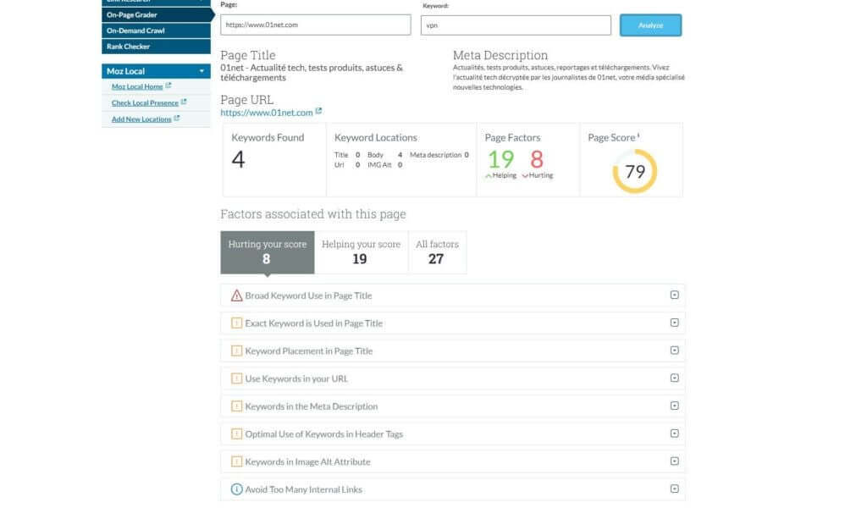
Task: Click the caution icon beside Use Keywords in your URL
Action: click(236, 378)
